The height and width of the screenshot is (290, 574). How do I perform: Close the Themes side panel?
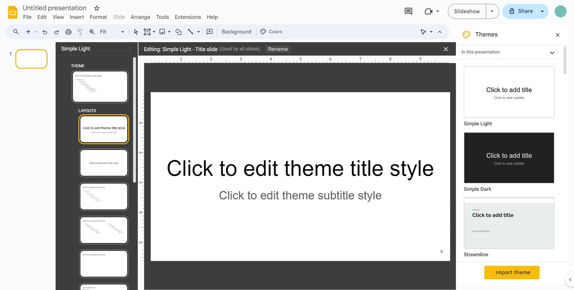(558, 35)
